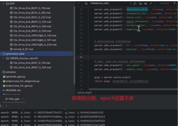The image size is (178, 126).
Task: Click '# optimization information' comment line
Action: click(x=113, y=41)
